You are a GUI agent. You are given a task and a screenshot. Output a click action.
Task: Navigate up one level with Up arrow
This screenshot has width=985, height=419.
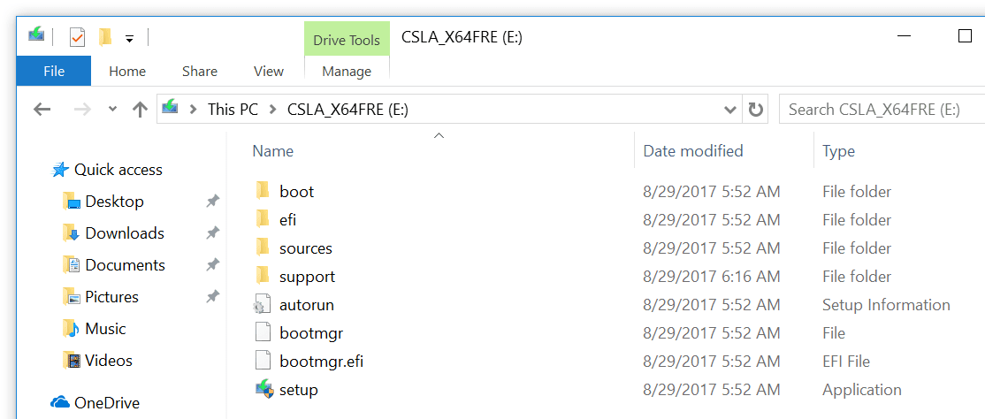pyautogui.click(x=139, y=110)
